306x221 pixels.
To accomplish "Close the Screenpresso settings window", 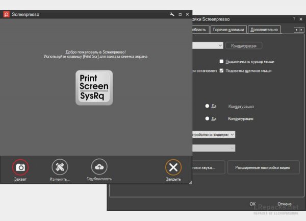I will 301,19.
